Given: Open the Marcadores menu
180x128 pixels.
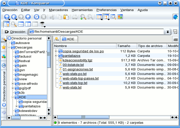Looking at the screenshot, I should tap(58, 10).
